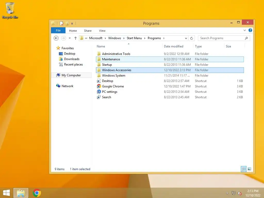Click the 2 KB size cell
Viewport: 264px width, 198px height.
click(240, 97)
